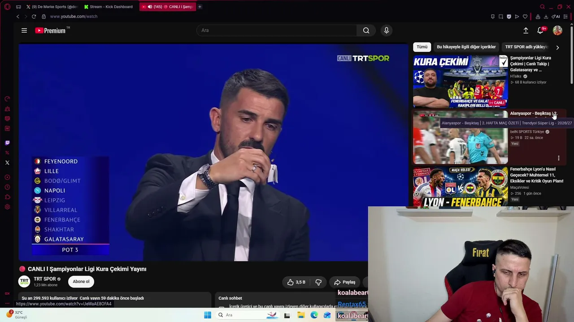The image size is (574, 322).
Task: Open the Lyon - Fenerbahçe video thumbnail
Action: coord(460,187)
